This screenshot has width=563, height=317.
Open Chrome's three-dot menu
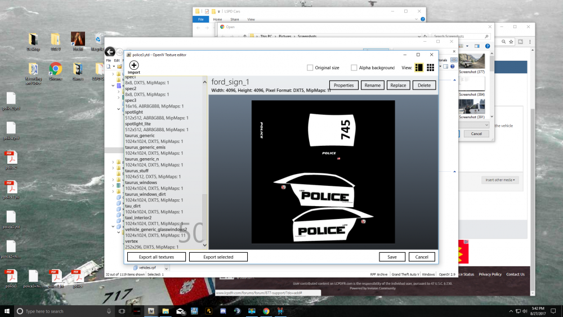click(530, 42)
